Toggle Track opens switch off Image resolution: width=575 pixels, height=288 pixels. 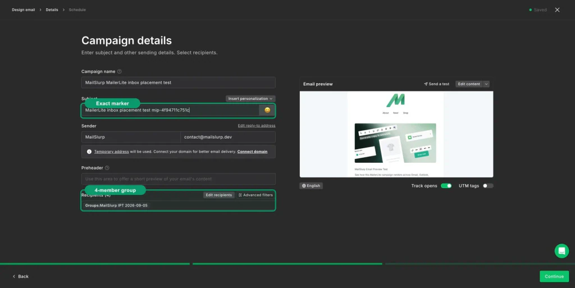tap(446, 186)
